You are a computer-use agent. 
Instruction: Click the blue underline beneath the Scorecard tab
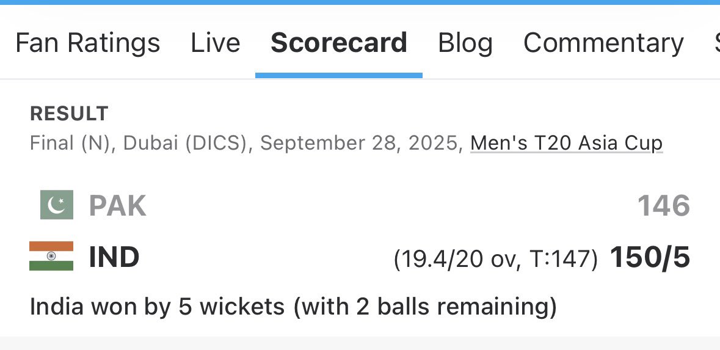339,75
